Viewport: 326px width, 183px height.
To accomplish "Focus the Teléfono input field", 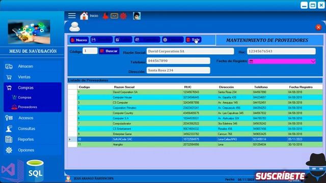I will point(178,61).
